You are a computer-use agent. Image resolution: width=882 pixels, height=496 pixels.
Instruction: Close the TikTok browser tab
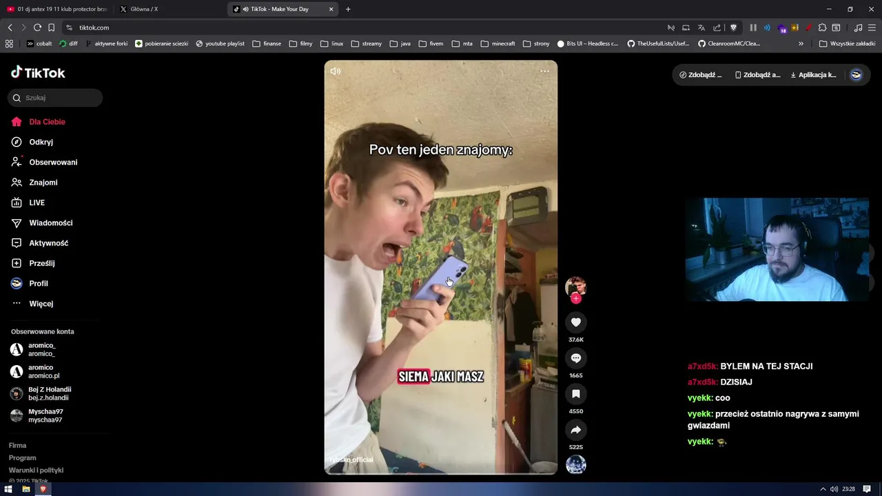331,9
